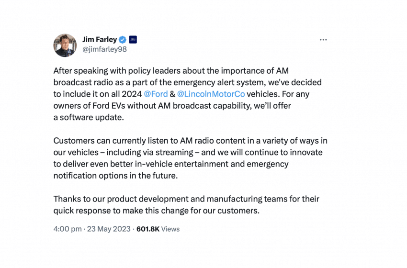The width and height of the screenshot is (407, 268).
Task: Open the three-dot more options menu
Action: click(x=323, y=40)
